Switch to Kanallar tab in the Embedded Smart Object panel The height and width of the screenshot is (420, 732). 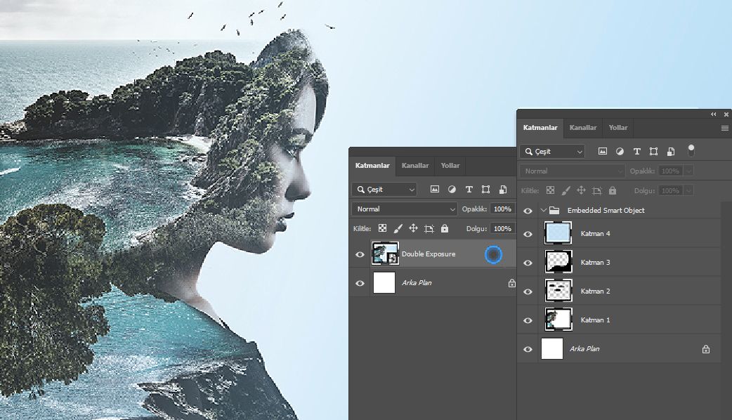[x=583, y=128]
